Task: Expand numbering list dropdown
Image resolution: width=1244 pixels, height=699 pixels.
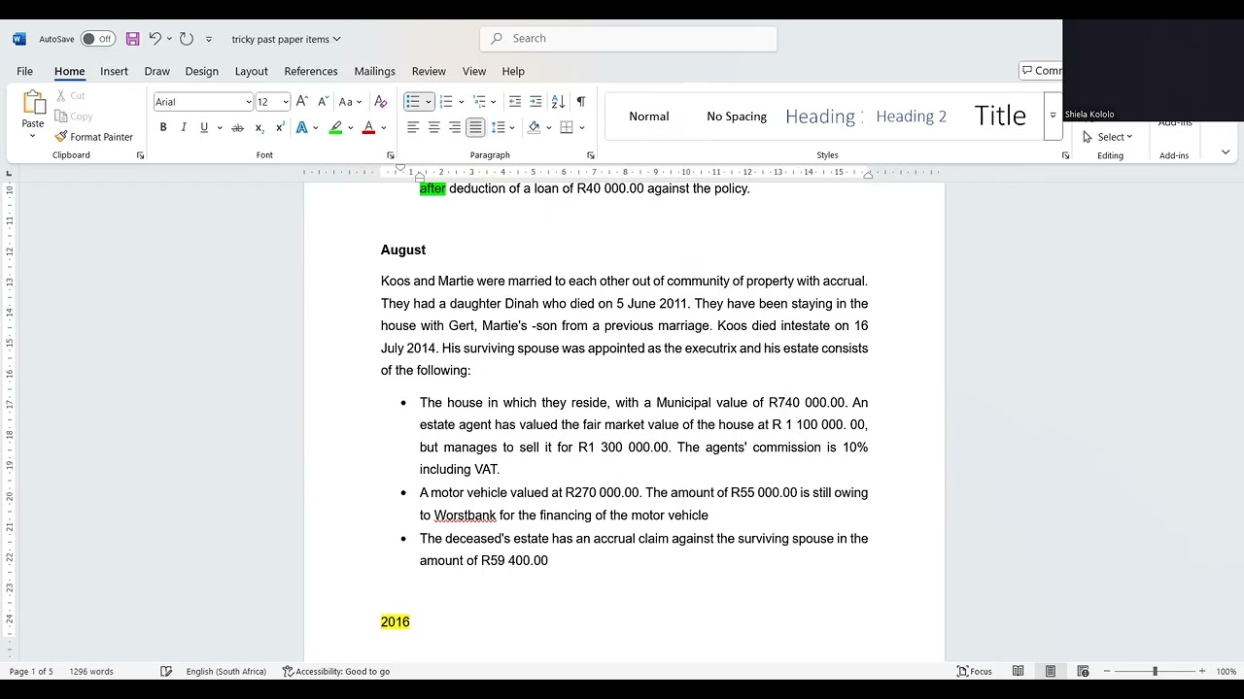Action: point(461,102)
